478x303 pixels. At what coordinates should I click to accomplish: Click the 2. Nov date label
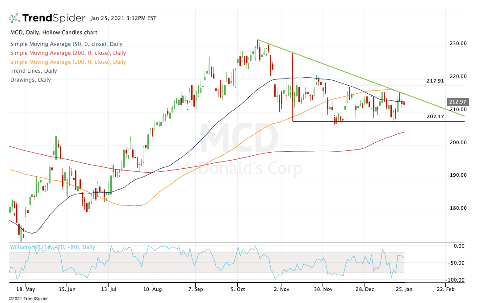coord(281,289)
